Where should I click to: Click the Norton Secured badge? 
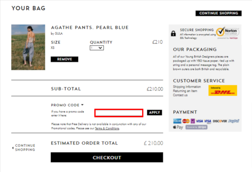pyautogui.click(x=227, y=33)
